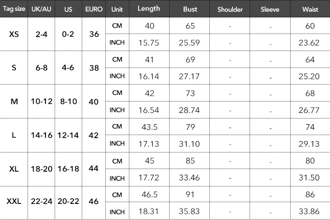This screenshot has height=220, width=330.
Task: Click the Tag size column header
Action: pyautogui.click(x=14, y=9)
